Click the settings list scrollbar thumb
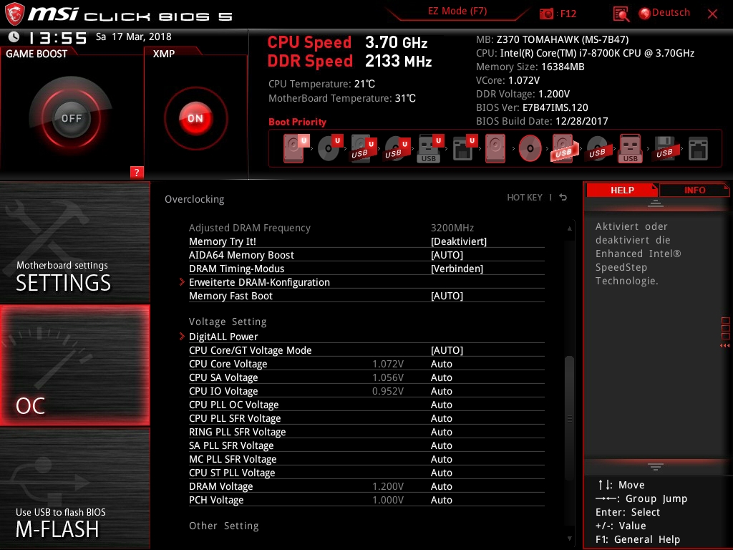Screen dimensions: 733x550 (569, 418)
